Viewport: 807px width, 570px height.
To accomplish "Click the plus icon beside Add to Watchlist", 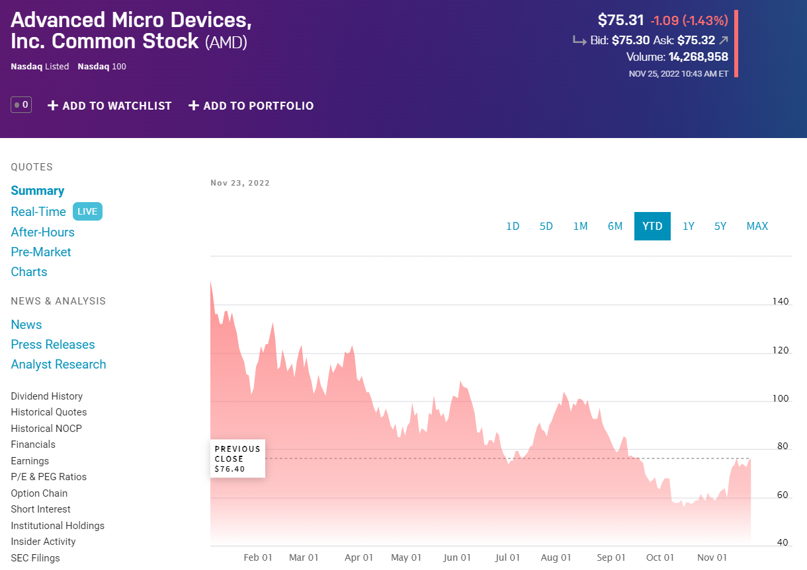I will tap(53, 106).
